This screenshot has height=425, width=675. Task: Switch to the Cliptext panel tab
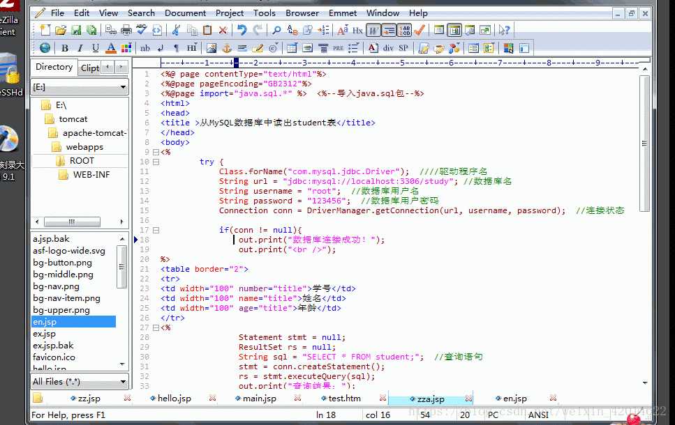pos(89,68)
